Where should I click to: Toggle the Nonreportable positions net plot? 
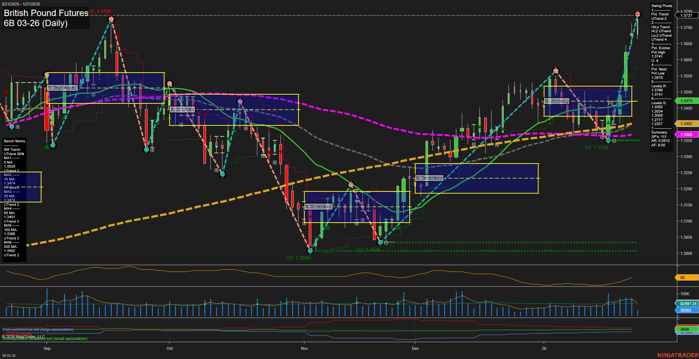click(x=45, y=339)
